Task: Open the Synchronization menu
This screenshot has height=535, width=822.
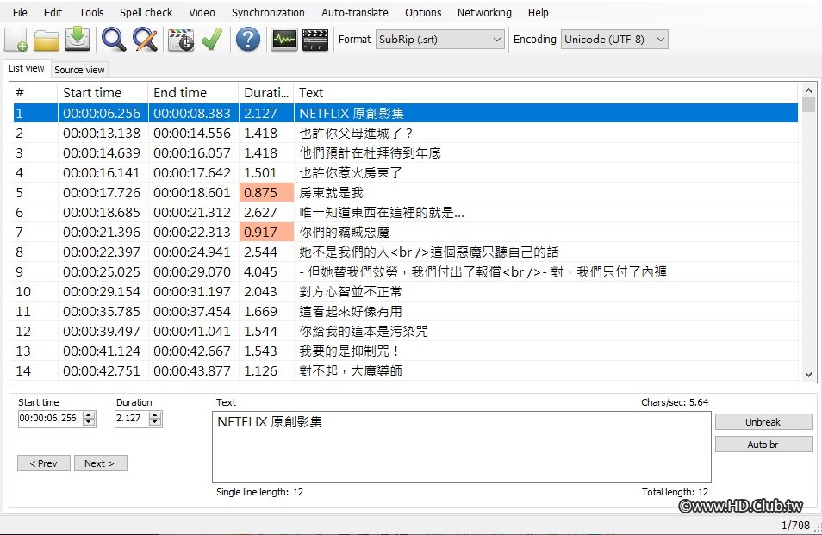Action: click(x=268, y=13)
